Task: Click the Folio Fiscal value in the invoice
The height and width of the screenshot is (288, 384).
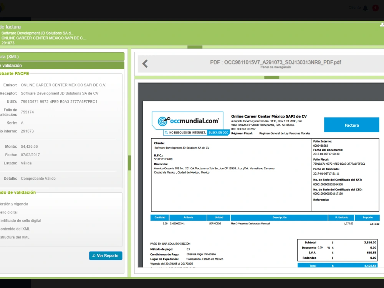Action: (339, 164)
